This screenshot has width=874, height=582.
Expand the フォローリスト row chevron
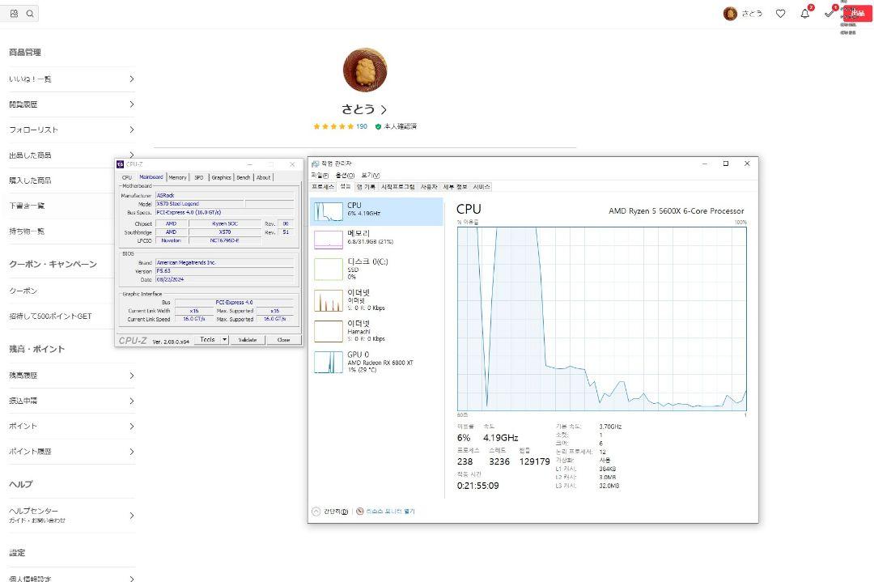(x=132, y=130)
